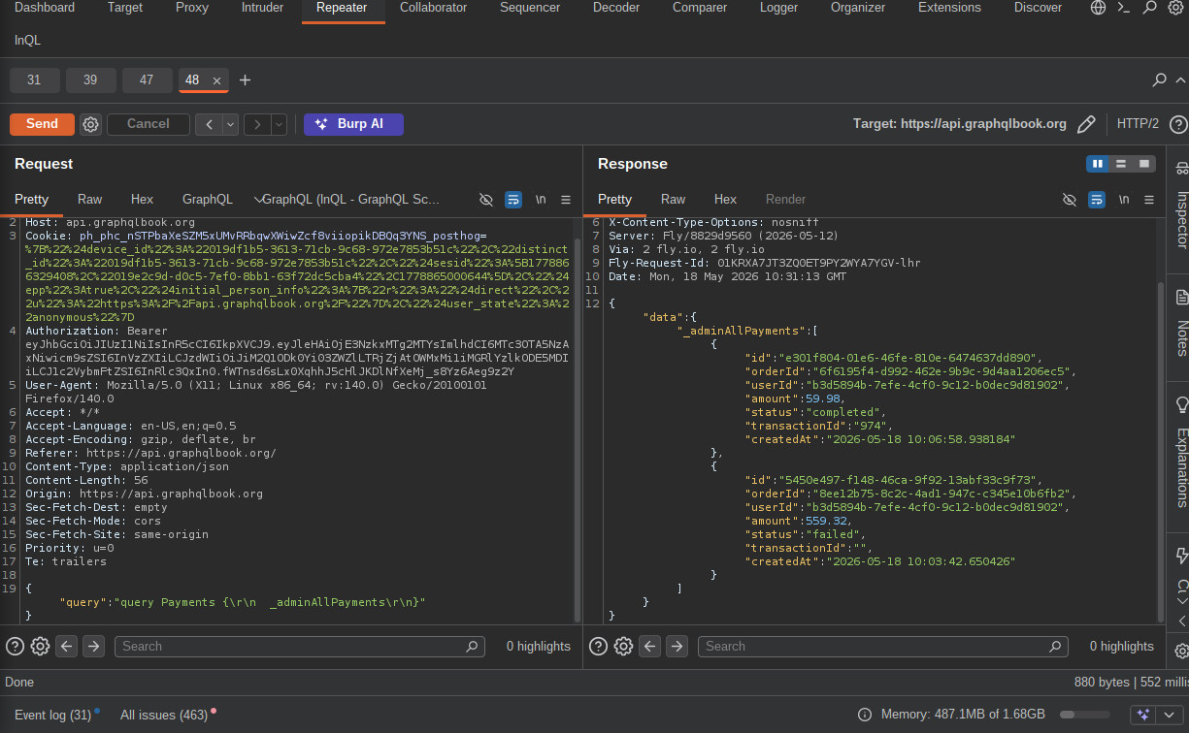Click the memory usage progress bar
Screen dimensions: 1189x733
click(x=1086, y=715)
